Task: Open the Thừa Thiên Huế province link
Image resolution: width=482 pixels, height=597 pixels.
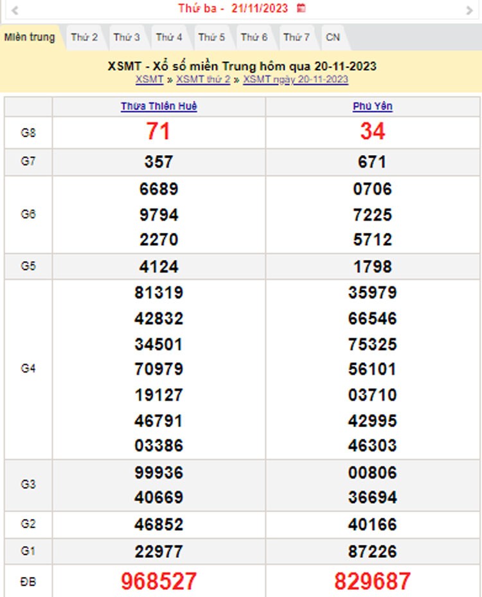Action: 159,107
